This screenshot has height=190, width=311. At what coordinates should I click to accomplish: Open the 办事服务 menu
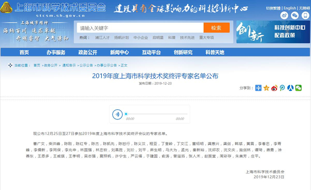coord(56,52)
